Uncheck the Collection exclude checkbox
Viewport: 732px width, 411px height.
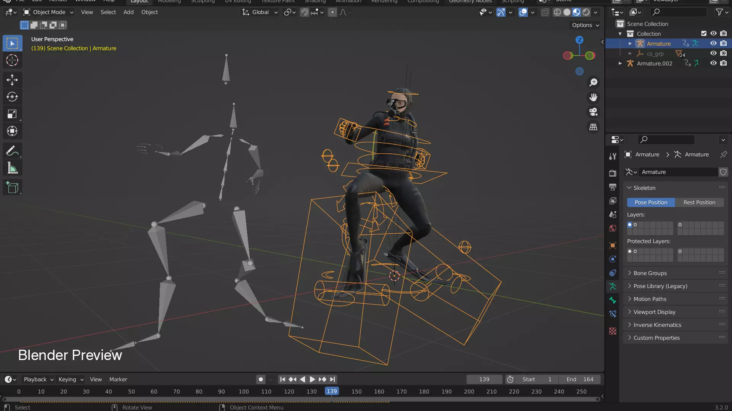coord(704,33)
